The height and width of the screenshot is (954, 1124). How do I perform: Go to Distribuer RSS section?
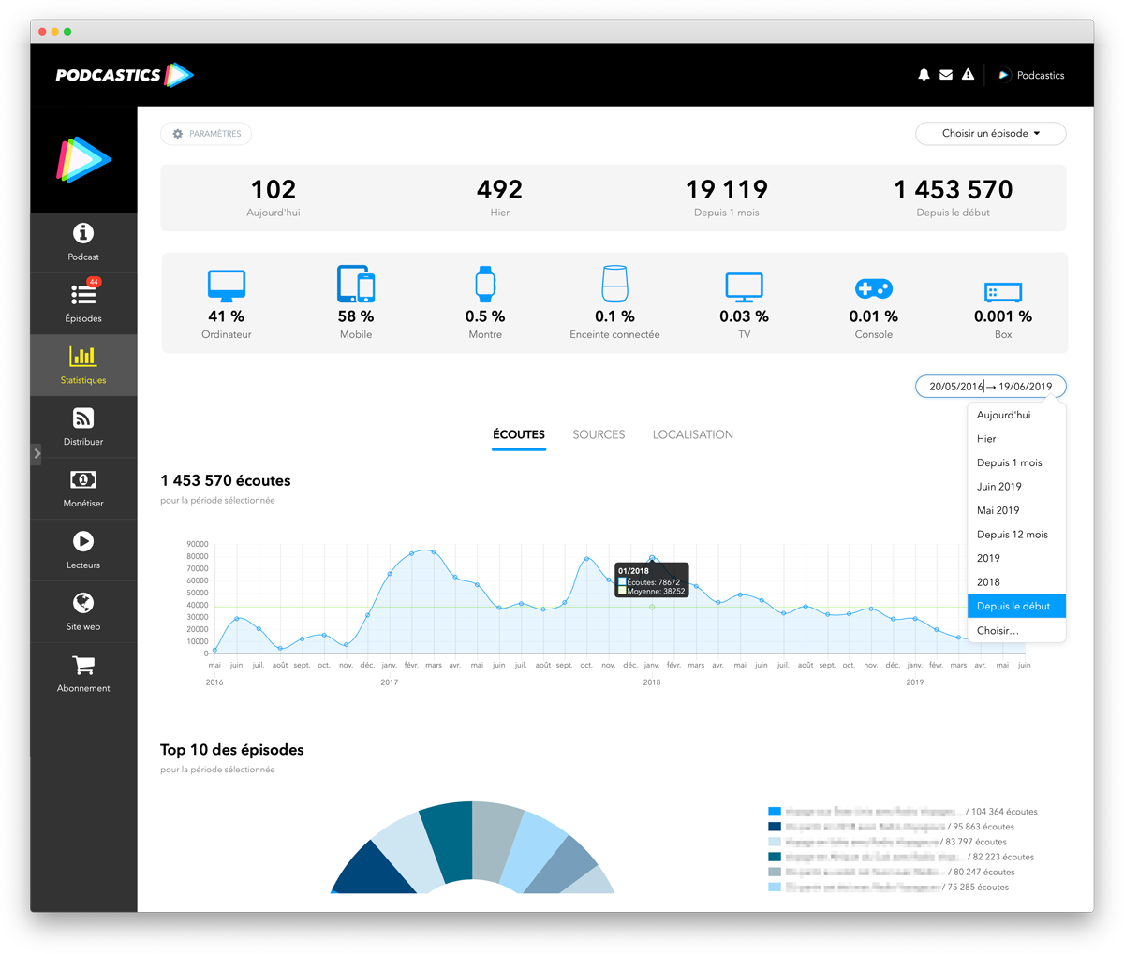point(83,426)
